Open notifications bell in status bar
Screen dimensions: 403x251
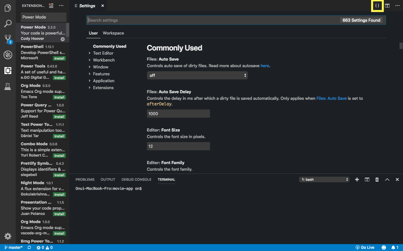pos(395,248)
